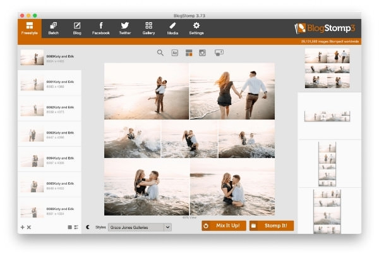Click the magnifying glass zoom icon
Viewport: 379px width, 253px height.
click(160, 52)
